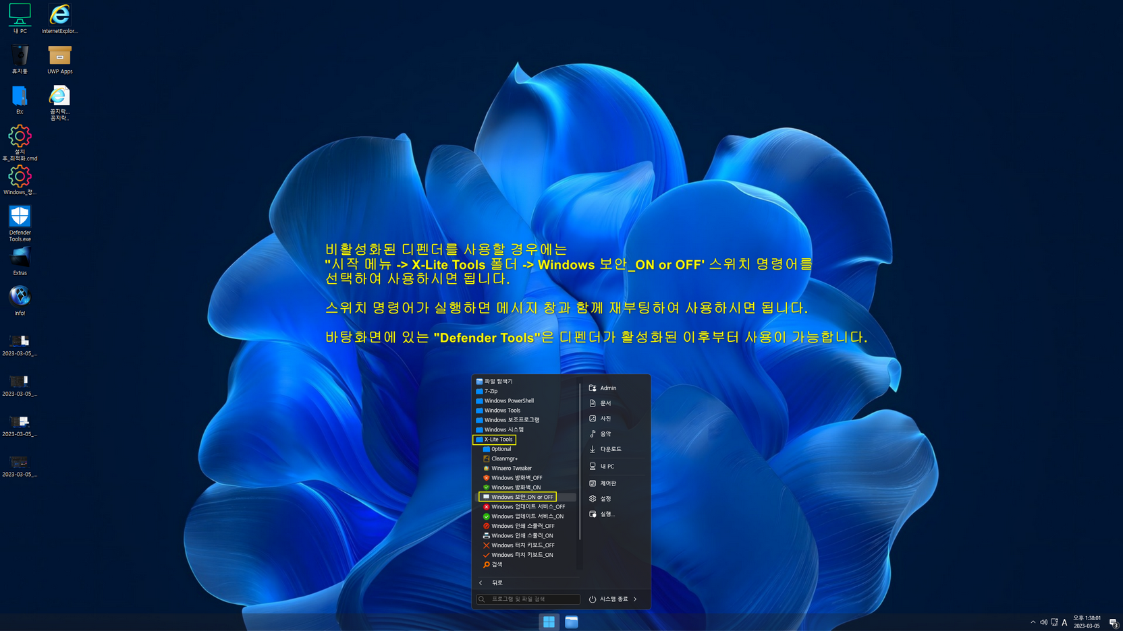Open the network status tray icon
Image resolution: width=1123 pixels, height=631 pixels.
pos(1054,622)
